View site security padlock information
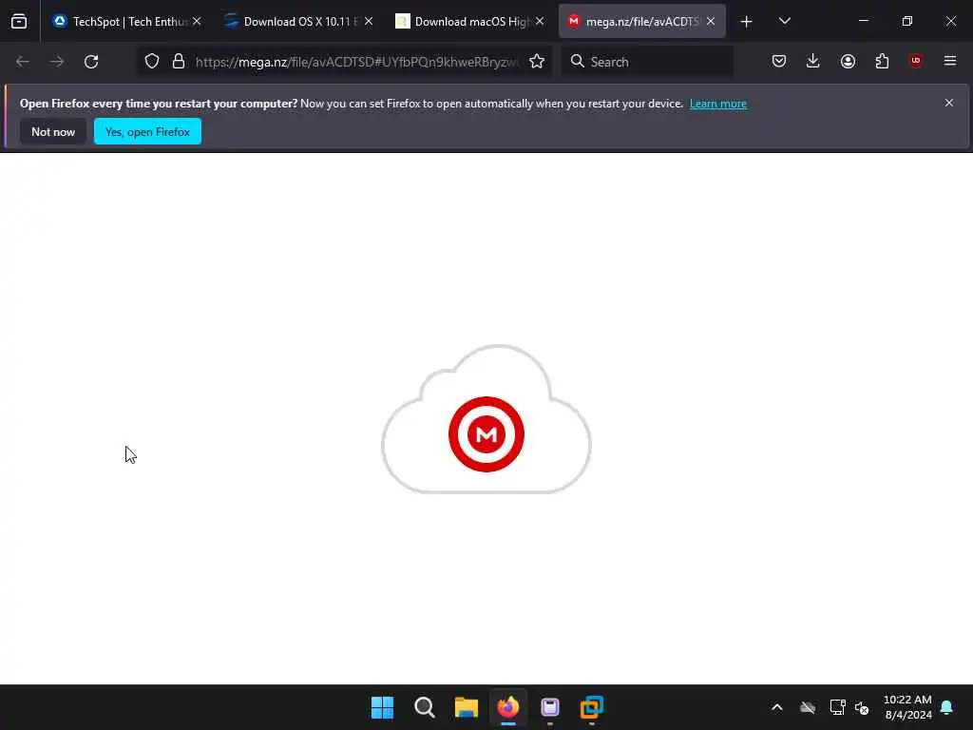The width and height of the screenshot is (973, 730). click(179, 62)
